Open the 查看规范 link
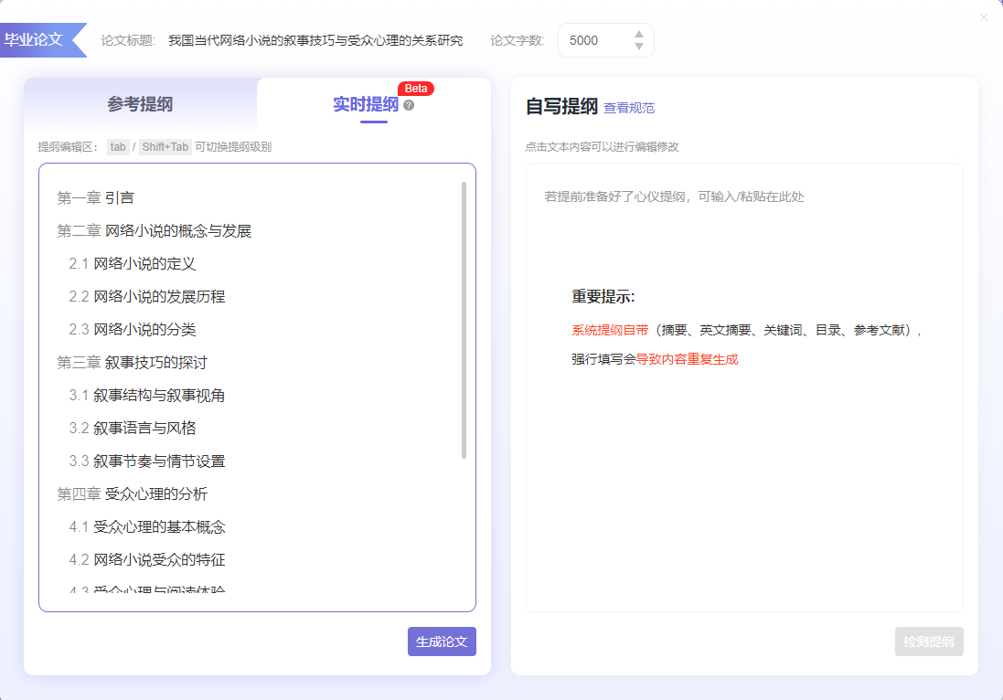This screenshot has width=1003, height=700. 629,108
